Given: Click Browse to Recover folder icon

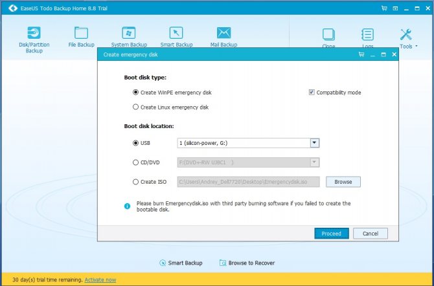Looking at the screenshot, I should coord(223,263).
